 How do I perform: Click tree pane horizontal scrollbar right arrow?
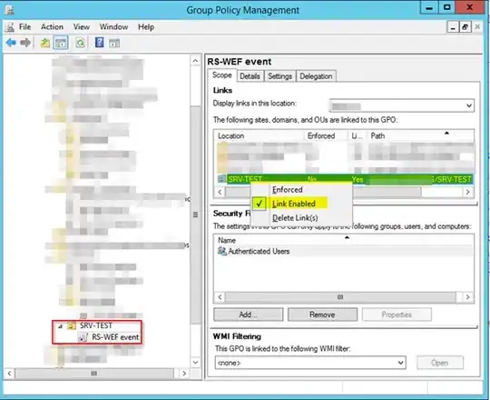click(x=184, y=373)
